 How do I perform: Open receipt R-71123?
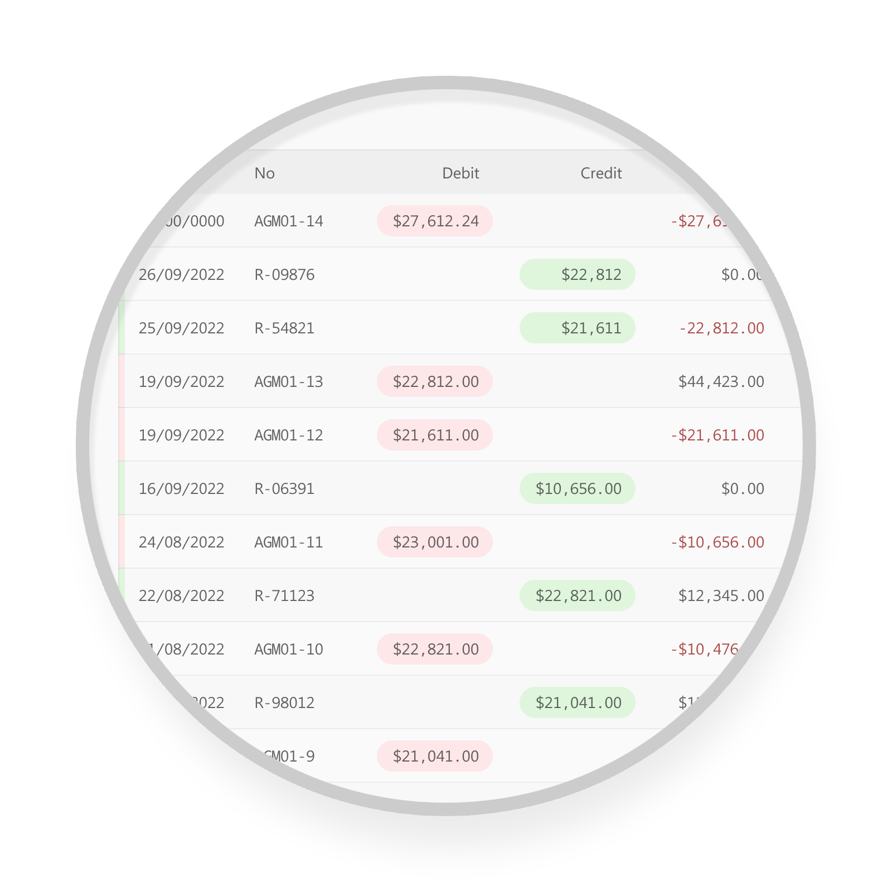click(x=284, y=596)
